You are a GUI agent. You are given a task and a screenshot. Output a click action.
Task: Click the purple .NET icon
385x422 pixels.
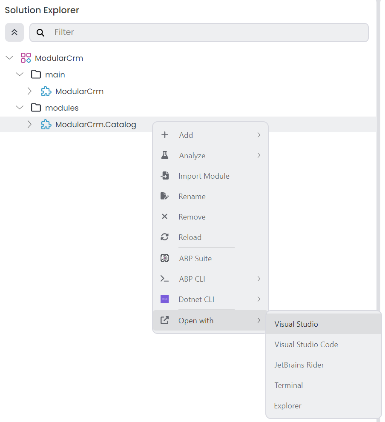[x=165, y=299]
